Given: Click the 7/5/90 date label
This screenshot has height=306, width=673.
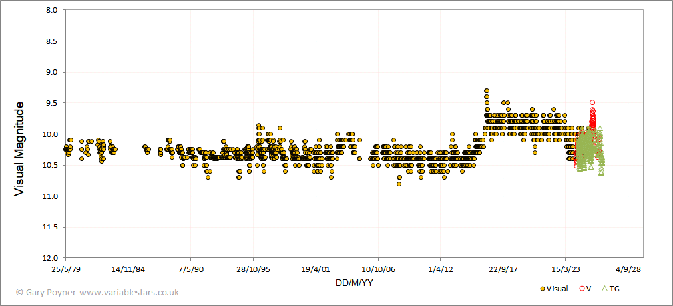Looking at the screenshot, I should (x=190, y=270).
